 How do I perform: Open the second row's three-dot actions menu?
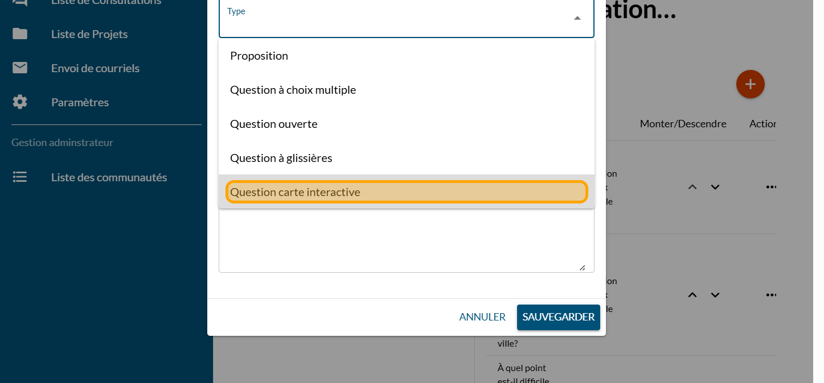[x=771, y=295]
